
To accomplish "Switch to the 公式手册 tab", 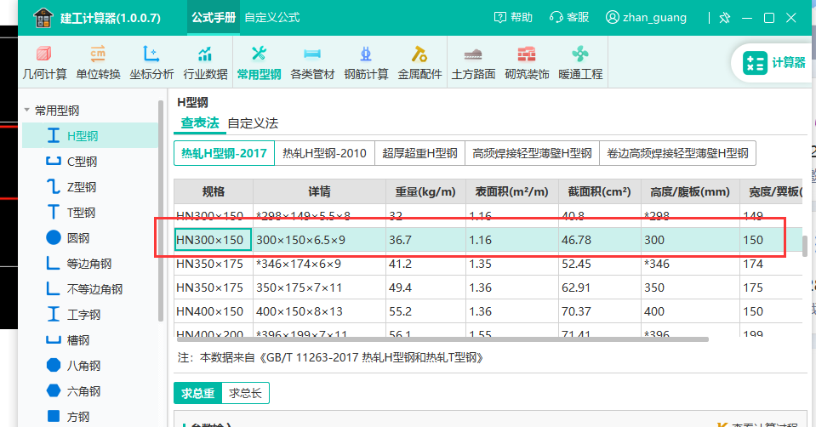I will point(214,18).
